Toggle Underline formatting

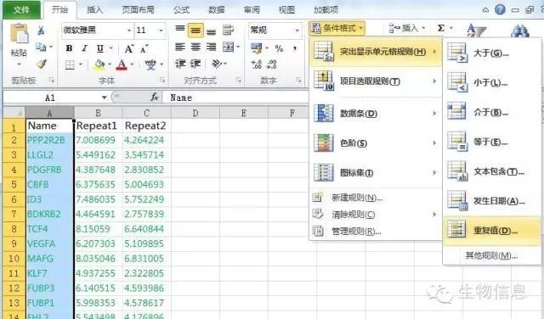[100, 48]
